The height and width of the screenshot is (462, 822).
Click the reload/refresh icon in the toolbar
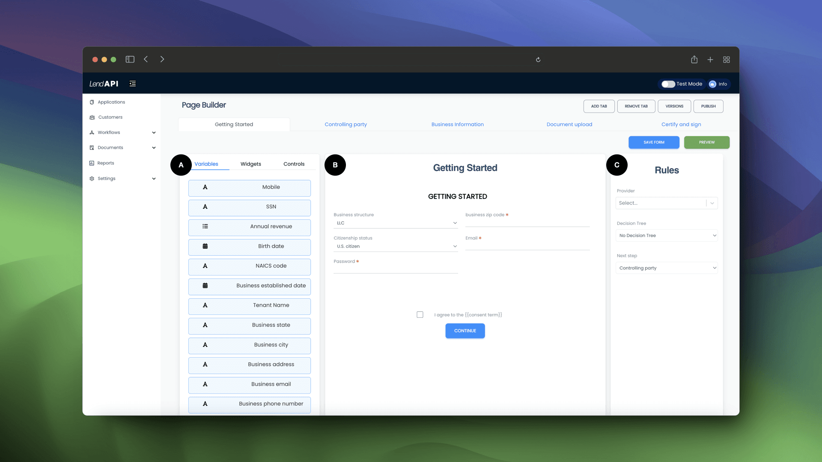tap(538, 59)
